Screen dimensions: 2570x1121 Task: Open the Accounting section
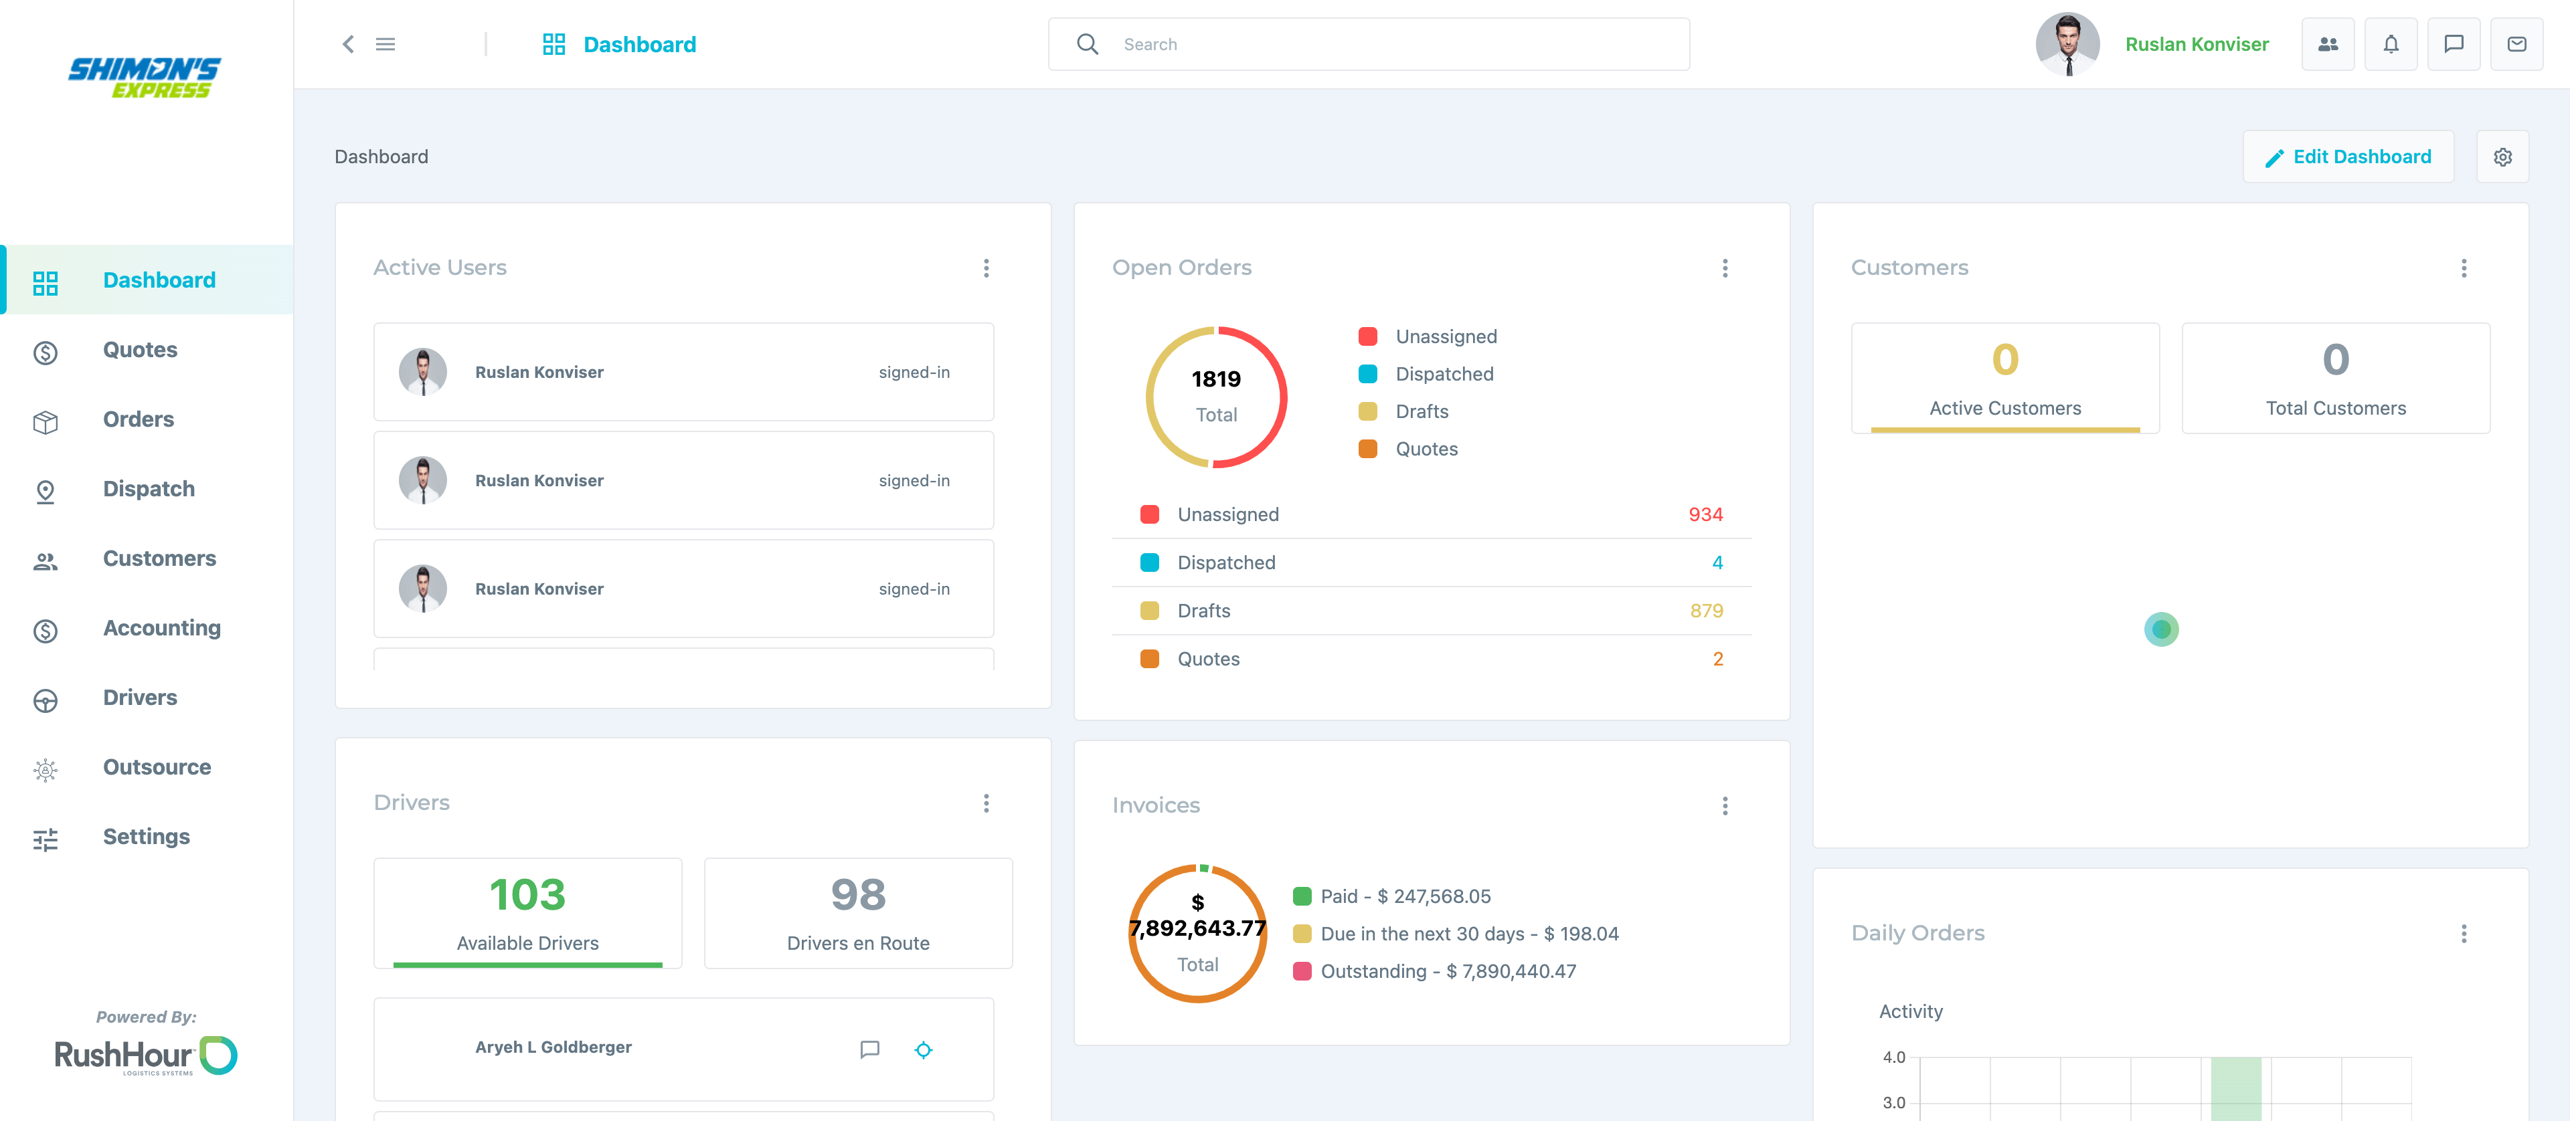[161, 627]
